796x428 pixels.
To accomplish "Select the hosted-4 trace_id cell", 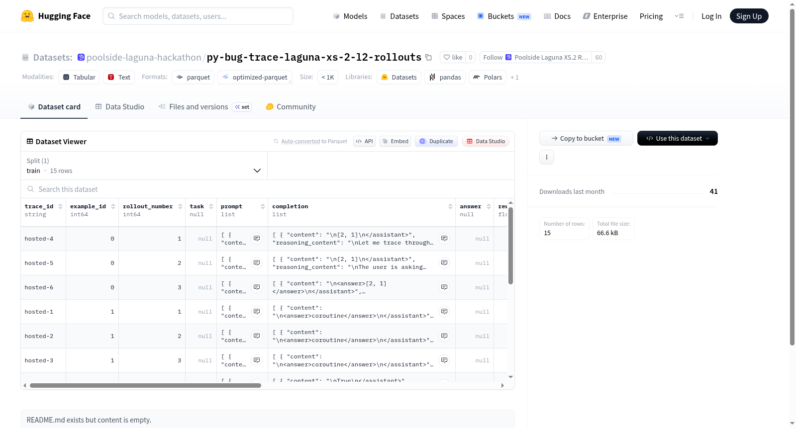I will [x=43, y=239].
